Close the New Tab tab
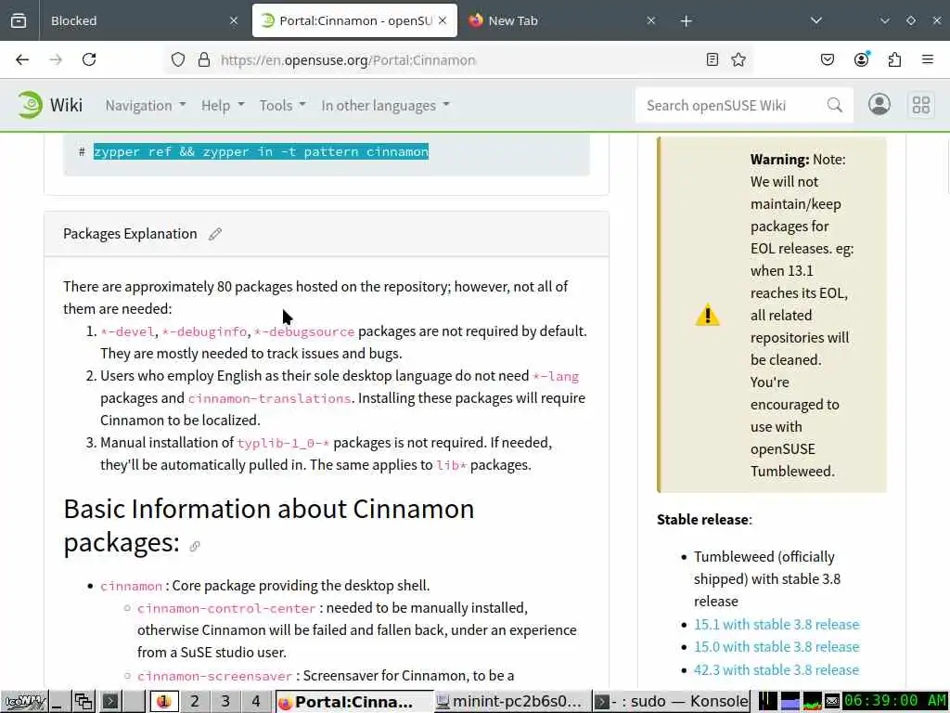 650,20
